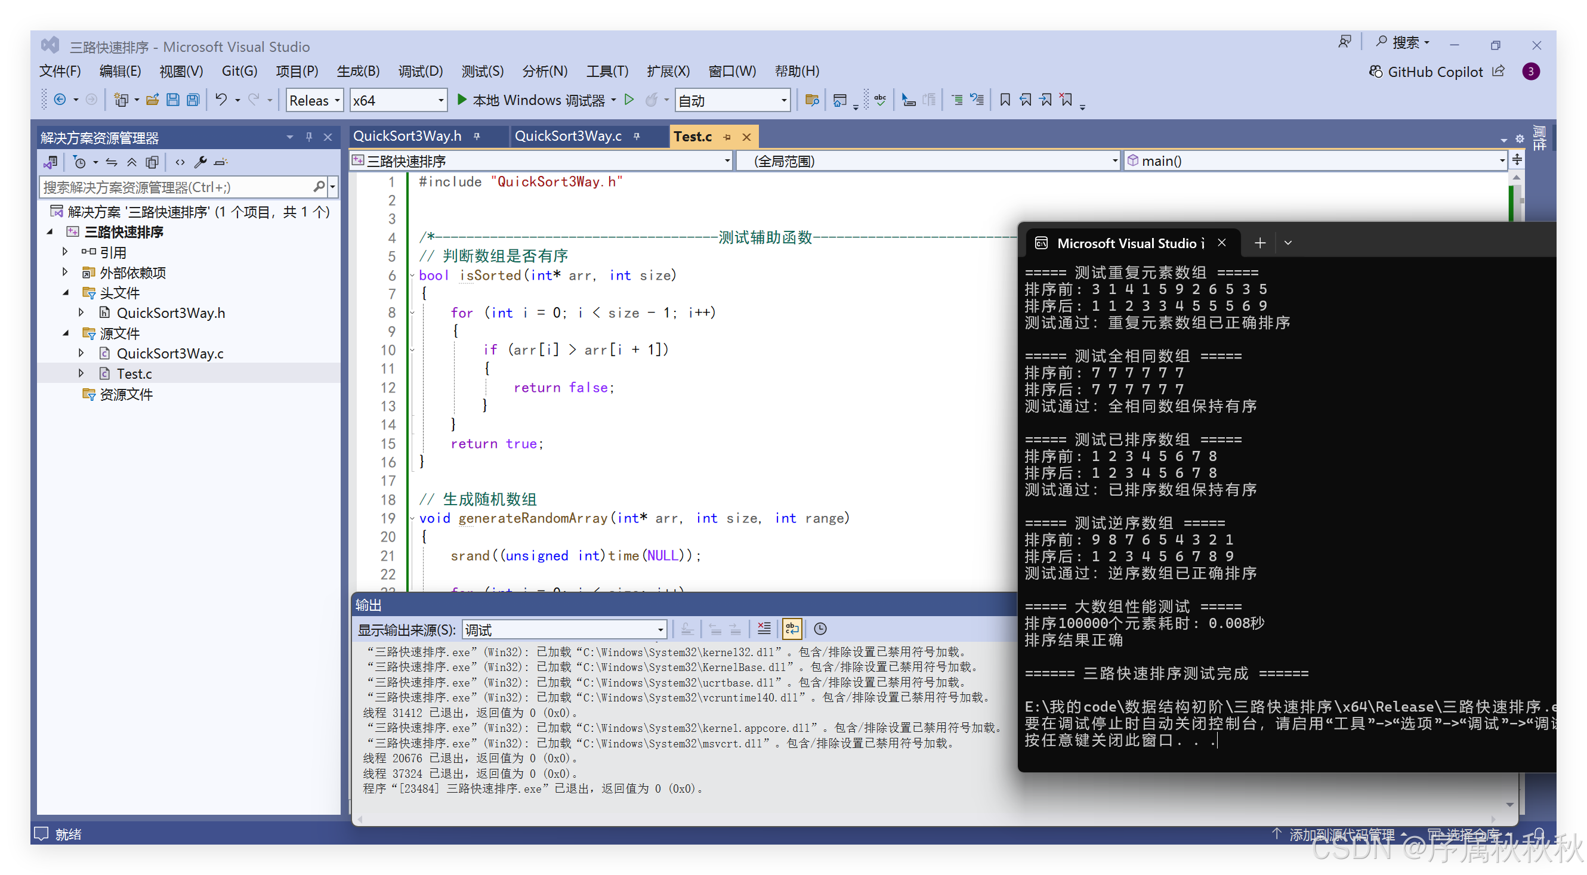Click the Undo toolbar icon

pyautogui.click(x=221, y=100)
